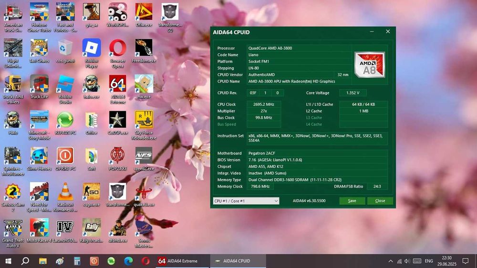Image resolution: width=477 pixels, height=268 pixels.
Task: Open Transformers (2) desktop icon
Action: (170, 17)
